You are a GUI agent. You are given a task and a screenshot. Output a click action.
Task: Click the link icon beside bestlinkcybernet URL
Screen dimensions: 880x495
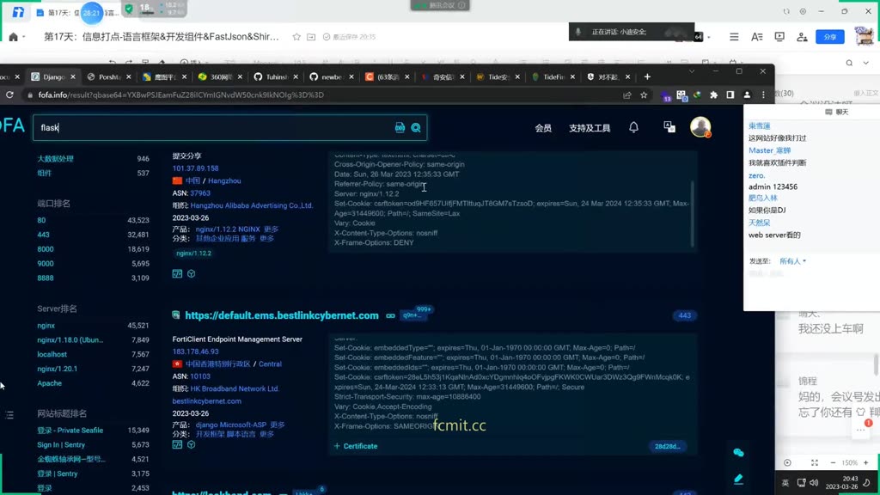click(391, 316)
